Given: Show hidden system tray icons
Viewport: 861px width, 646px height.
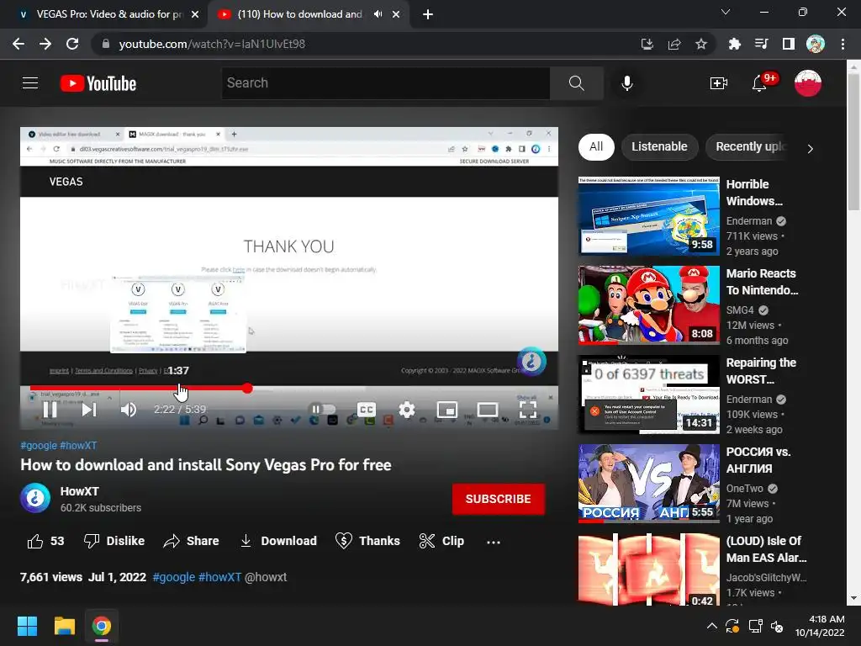Looking at the screenshot, I should 711,626.
